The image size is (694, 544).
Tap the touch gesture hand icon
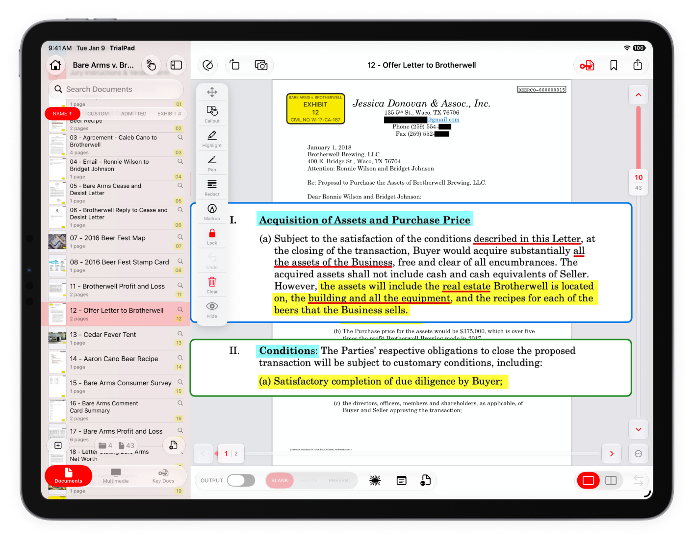click(151, 65)
